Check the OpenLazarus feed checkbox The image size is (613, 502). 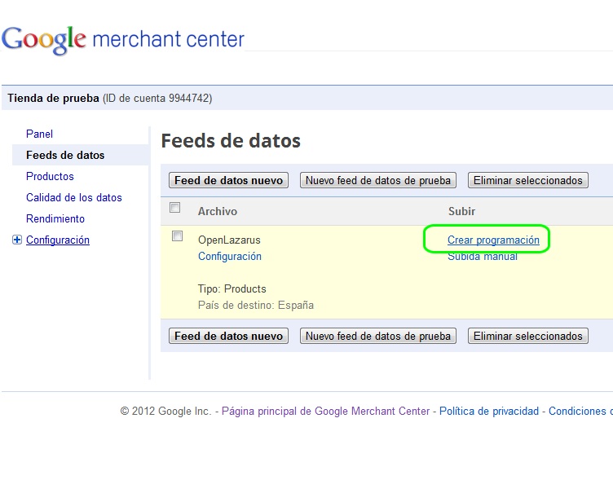pyautogui.click(x=177, y=236)
